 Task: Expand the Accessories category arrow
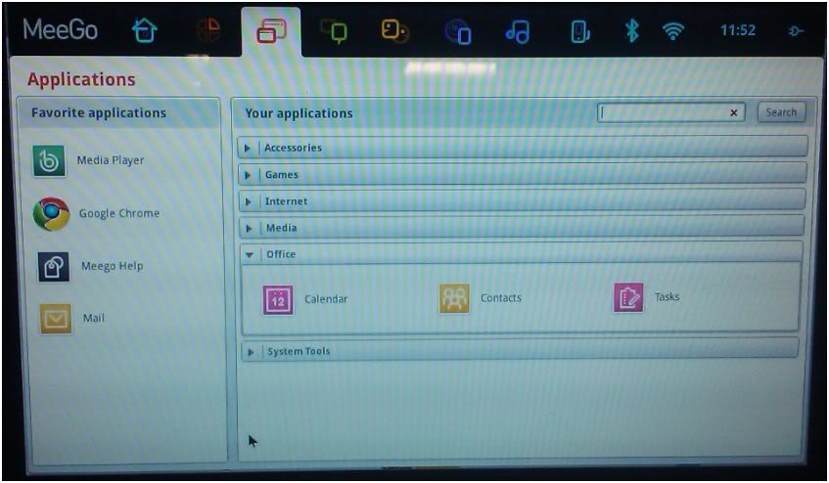[x=247, y=149]
